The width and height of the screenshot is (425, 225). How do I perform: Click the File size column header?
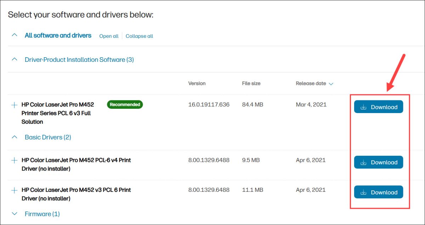coord(251,83)
